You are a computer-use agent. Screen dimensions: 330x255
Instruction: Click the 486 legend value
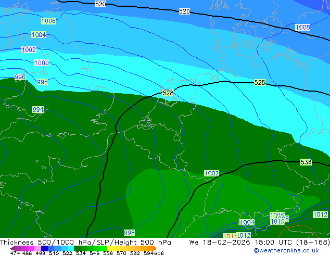(27, 253)
